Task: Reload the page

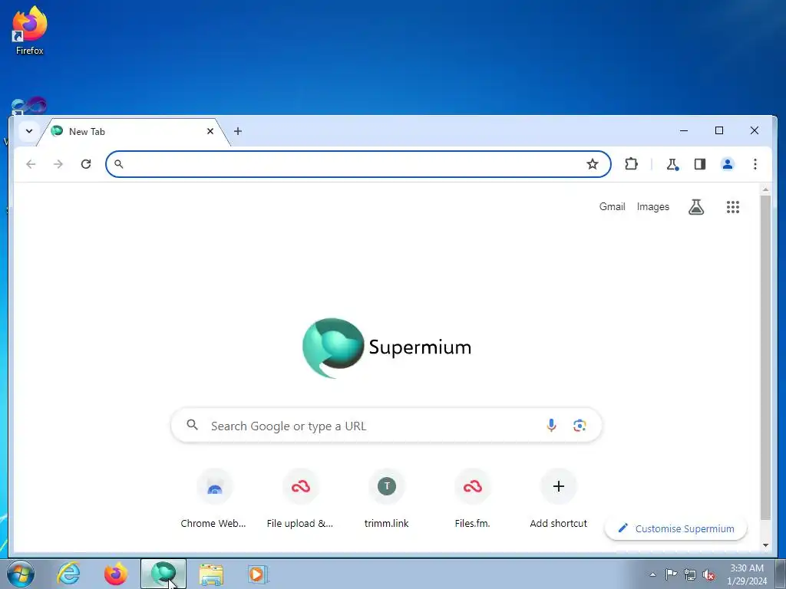Action: tap(86, 164)
